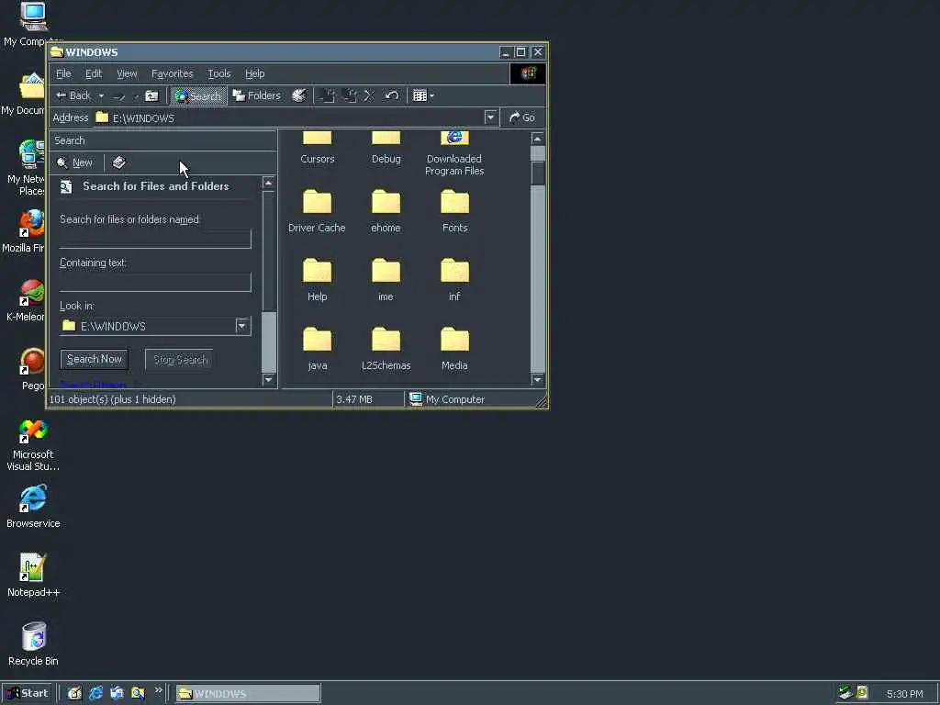Click the Recycle Bin desktop icon
940x705 pixels.
tap(33, 643)
